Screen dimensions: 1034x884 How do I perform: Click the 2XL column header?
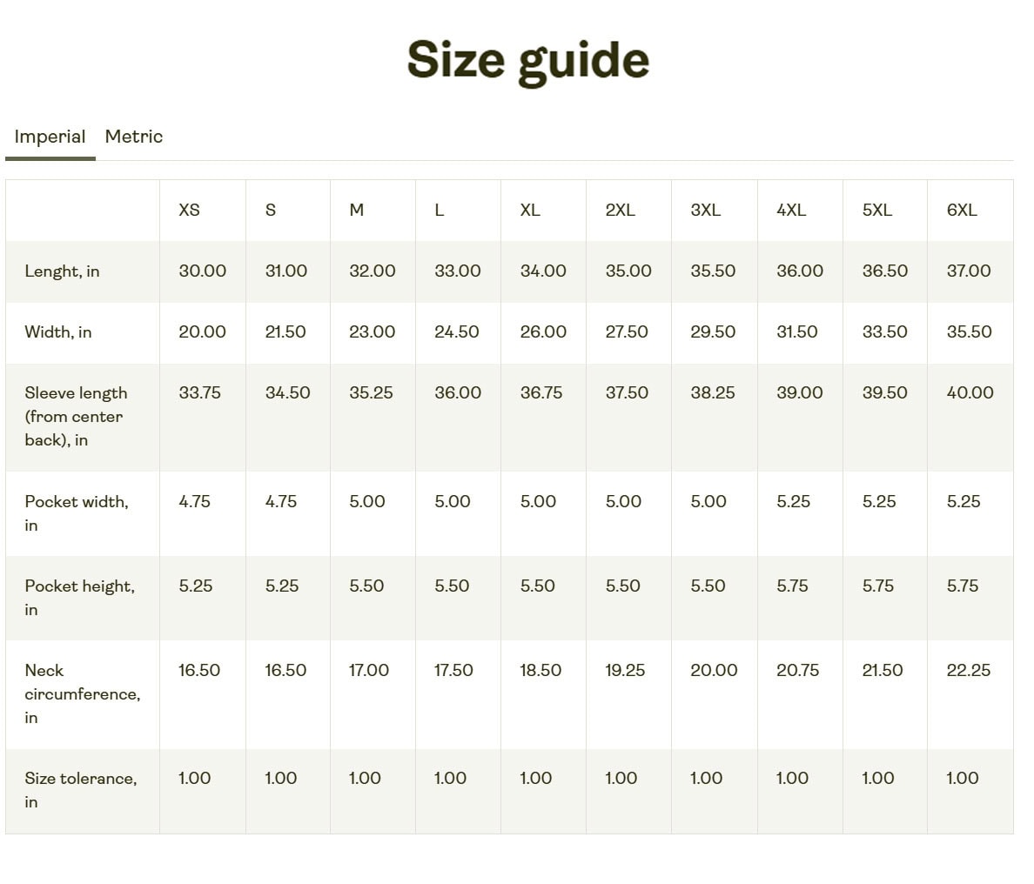click(620, 210)
